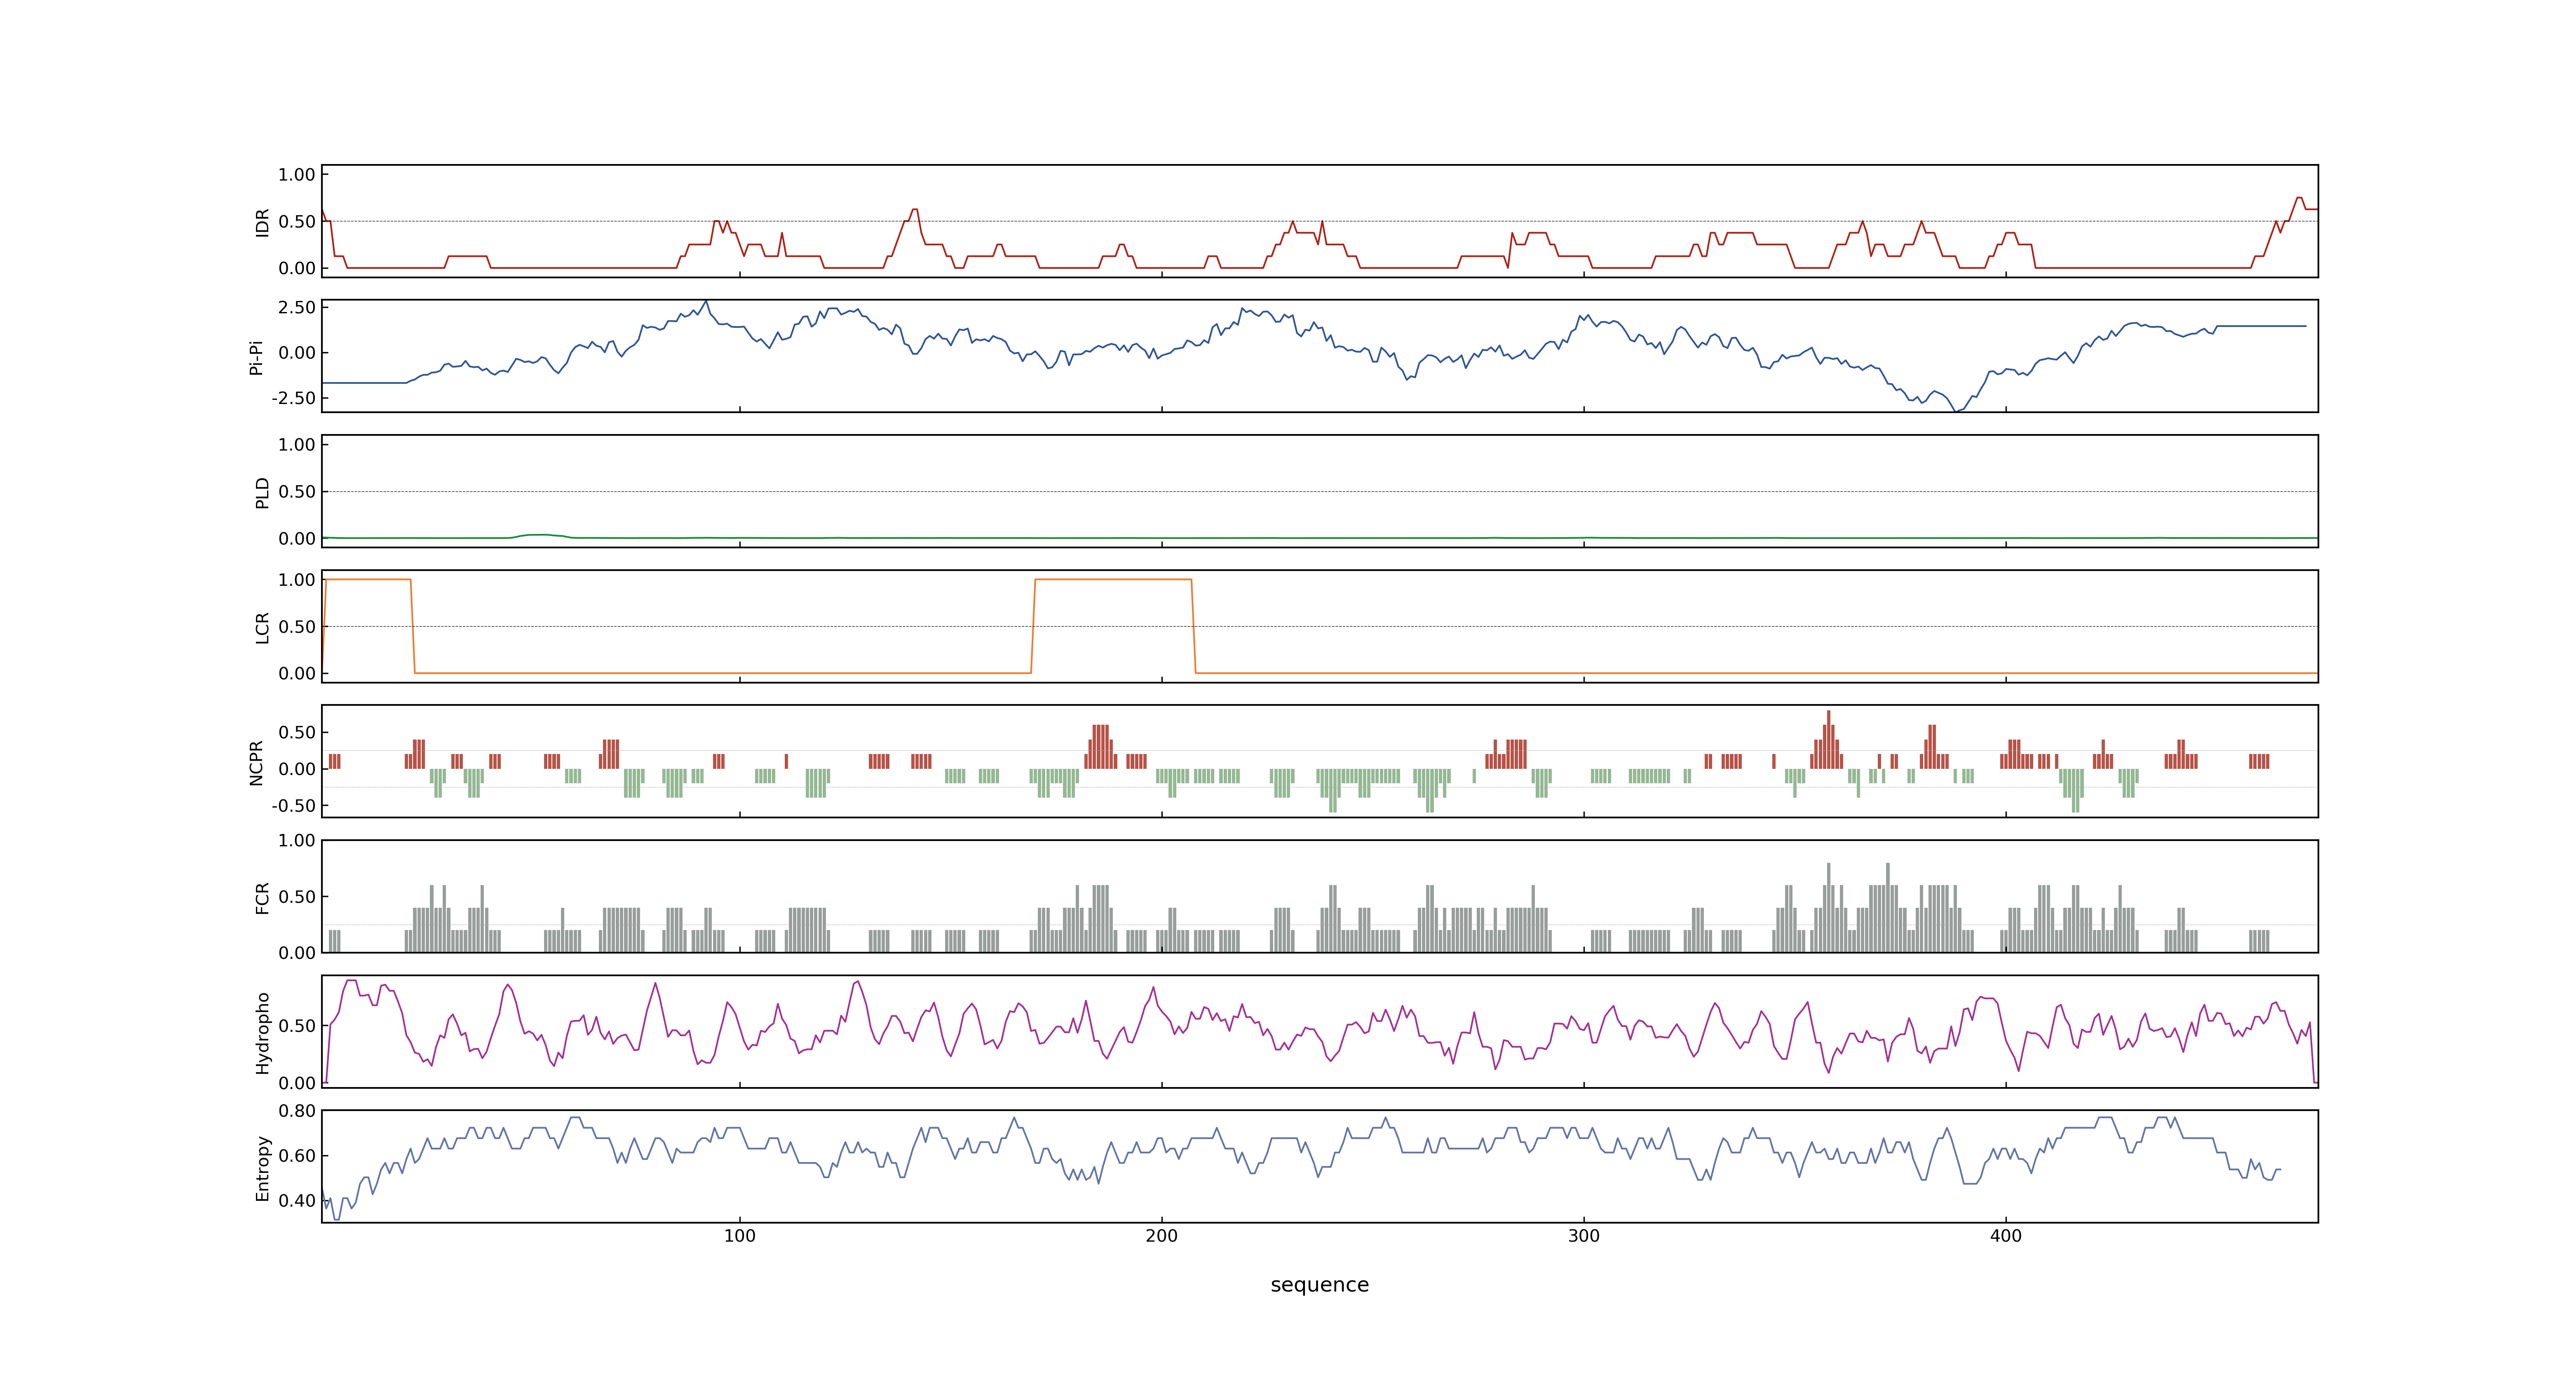
Task: Click the FCR axis label
Action: click(262, 897)
